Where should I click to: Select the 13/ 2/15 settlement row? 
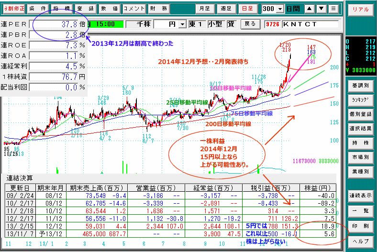(170, 226)
